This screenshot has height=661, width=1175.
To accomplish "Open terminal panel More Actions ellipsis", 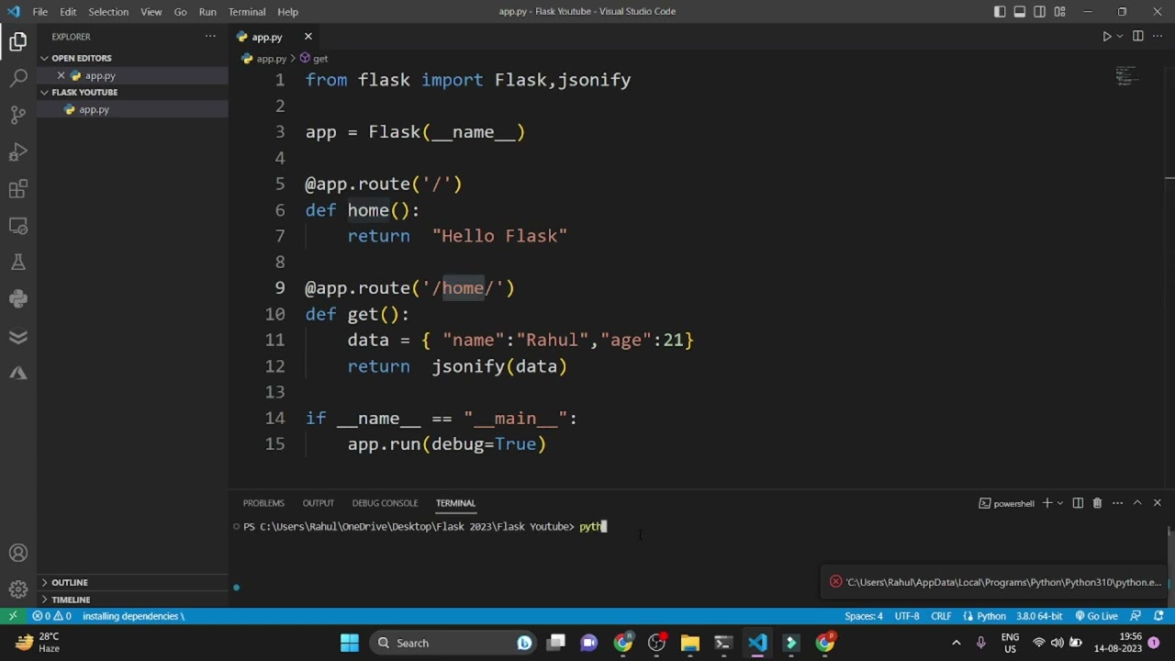I will pos(1117,503).
